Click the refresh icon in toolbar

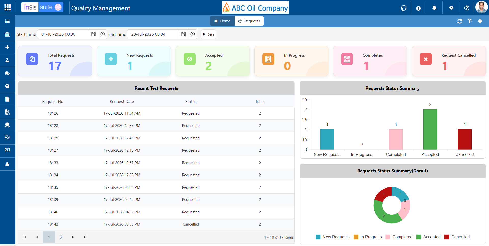point(460,21)
